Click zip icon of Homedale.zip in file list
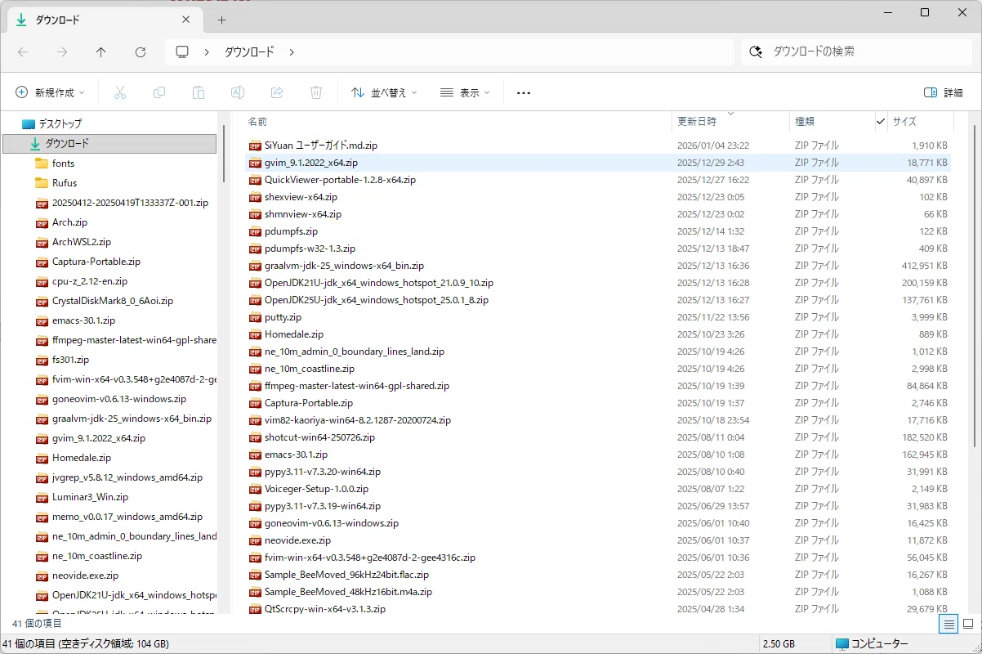982x654 pixels. coord(255,334)
